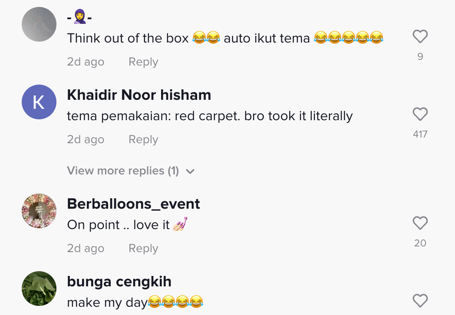The height and width of the screenshot is (315, 455).
Task: Open Khaidir Noor hisham's profile name
Action: [x=139, y=95]
